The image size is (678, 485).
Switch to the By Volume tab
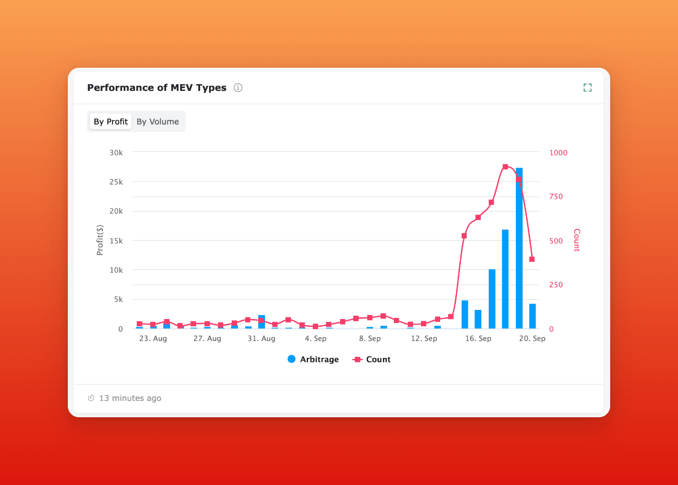158,121
